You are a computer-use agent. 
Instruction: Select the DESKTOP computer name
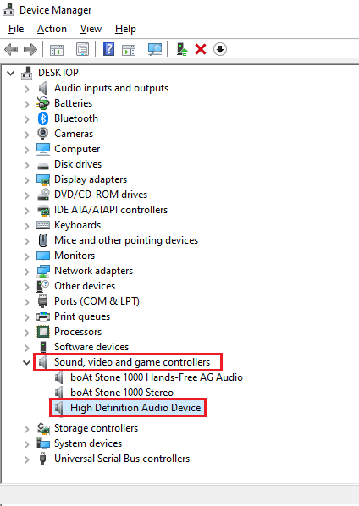(x=58, y=73)
